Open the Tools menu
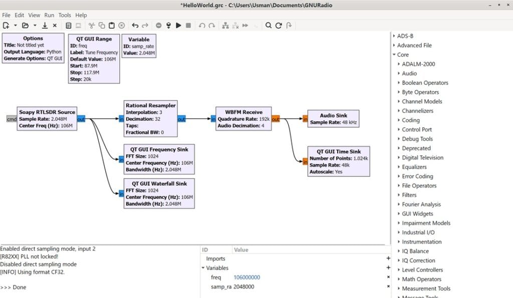 coord(65,15)
